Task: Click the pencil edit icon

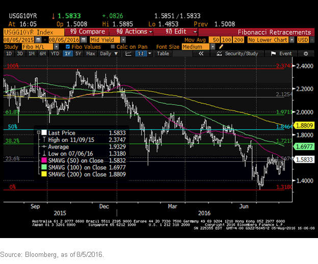Action: [221, 47]
